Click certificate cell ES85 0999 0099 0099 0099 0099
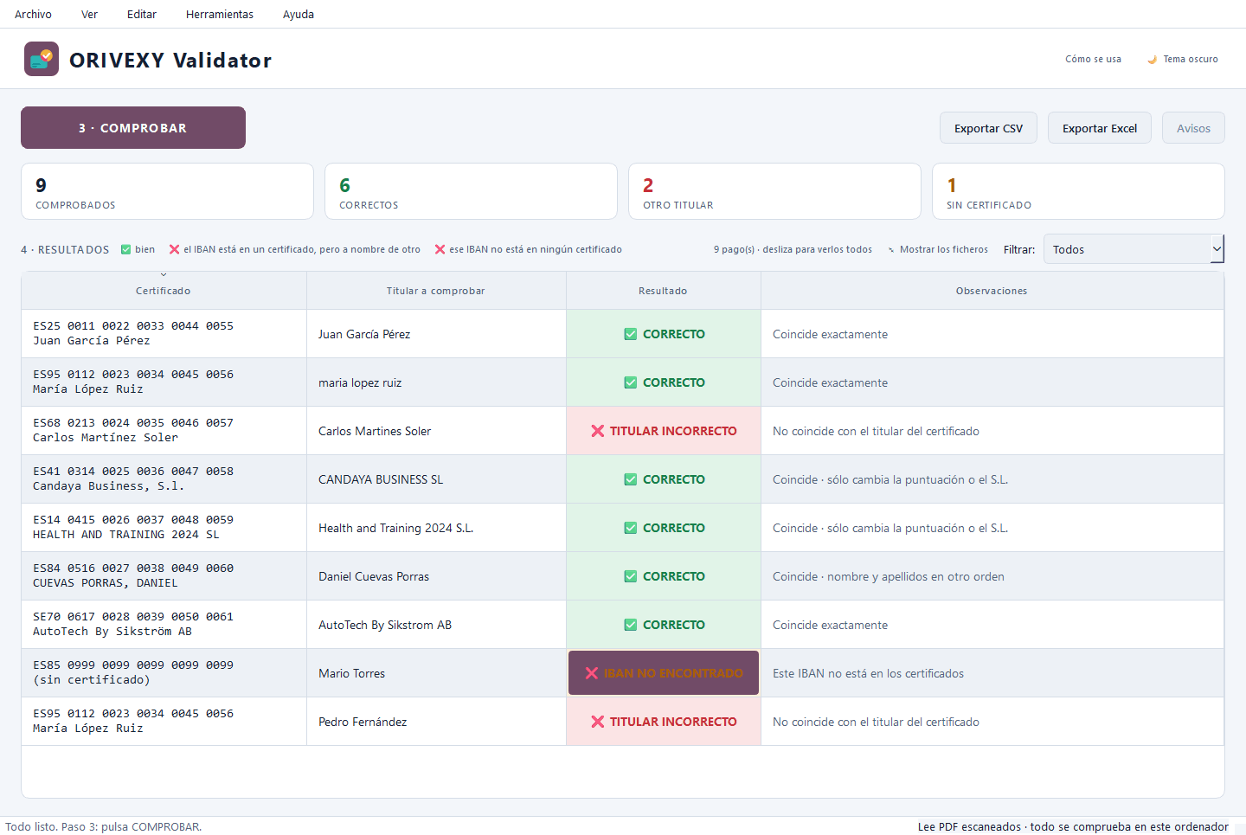Screen dimensions: 1246x835 point(164,673)
